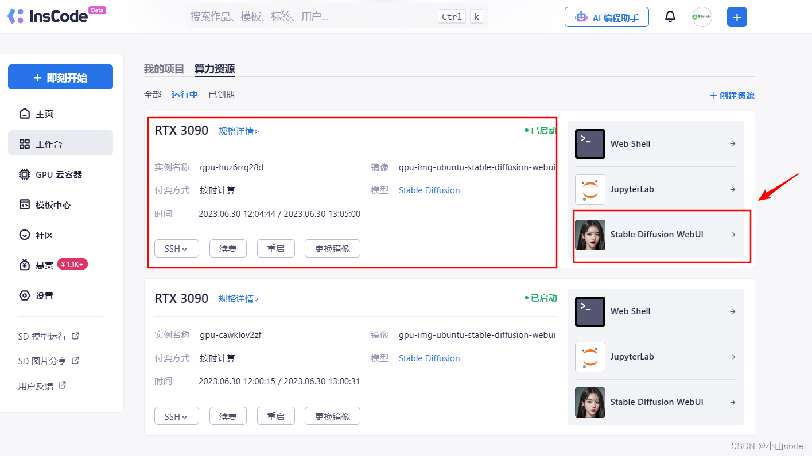Expand SSH dropdown for gpu-cawklov2zf
812x456 pixels.
[x=177, y=416]
